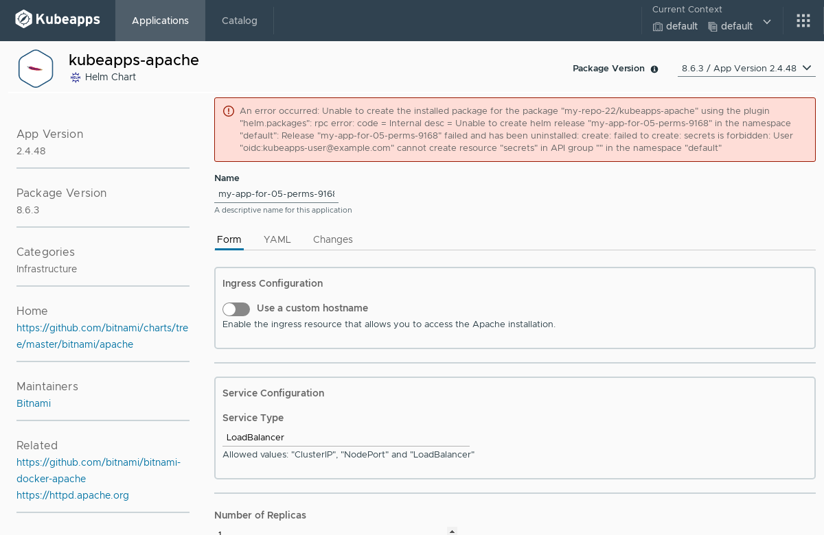The width and height of the screenshot is (824, 535).
Task: Click the Infrastructure category text
Action: point(47,269)
